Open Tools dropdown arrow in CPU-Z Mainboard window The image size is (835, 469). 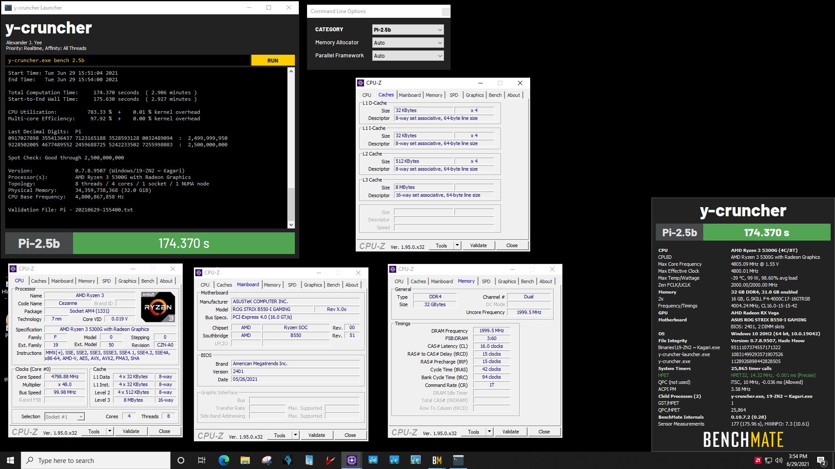click(295, 435)
